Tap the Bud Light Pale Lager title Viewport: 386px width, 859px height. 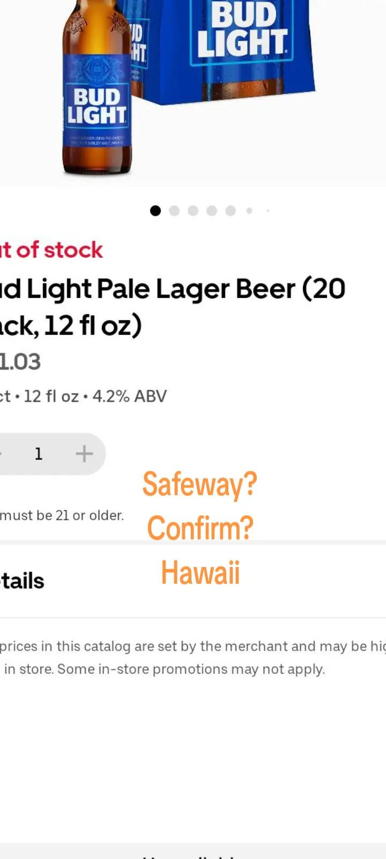tap(173, 307)
